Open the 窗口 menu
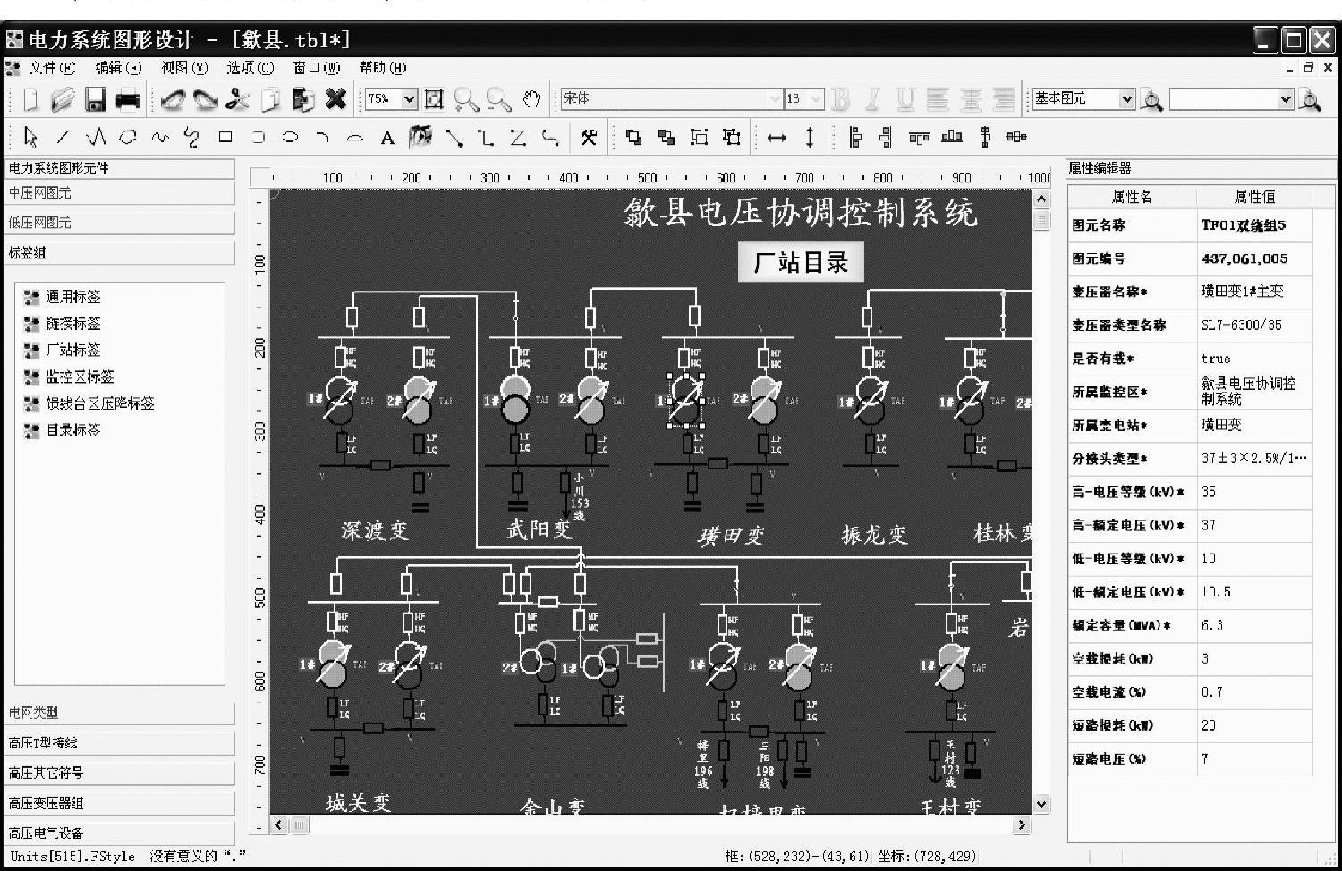This screenshot has height=871, width=1342. 317,68
